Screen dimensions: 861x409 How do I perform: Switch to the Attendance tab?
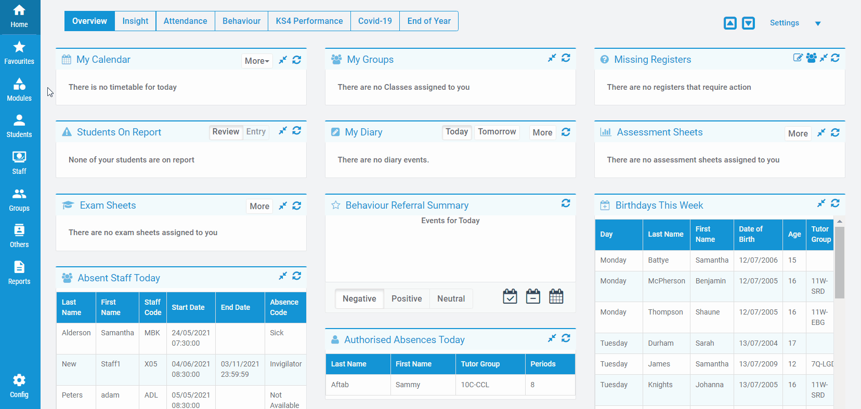(x=185, y=21)
